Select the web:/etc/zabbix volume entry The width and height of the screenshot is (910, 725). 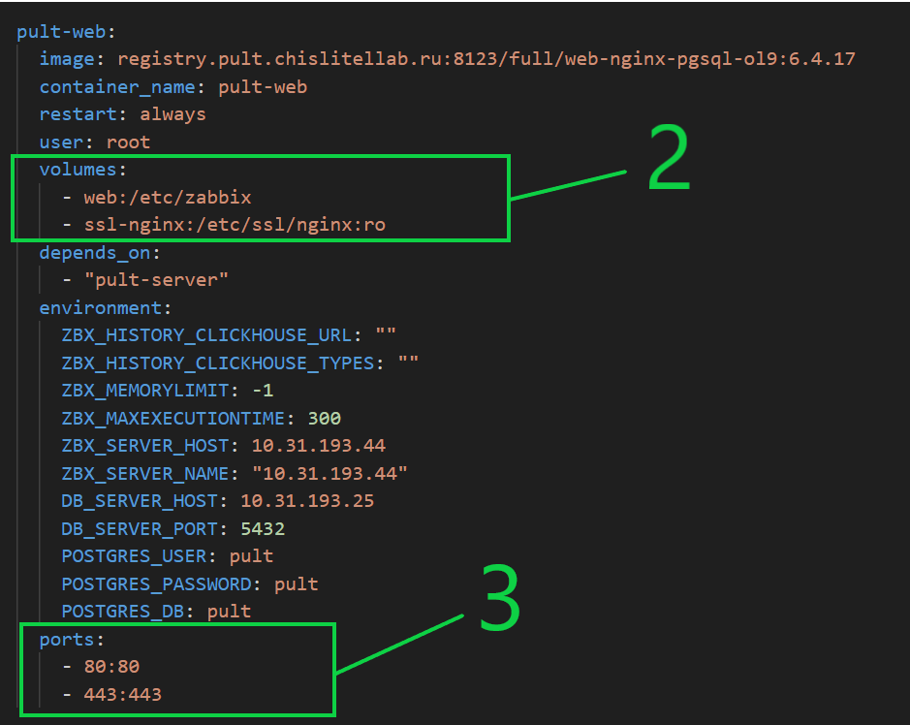[x=168, y=198]
